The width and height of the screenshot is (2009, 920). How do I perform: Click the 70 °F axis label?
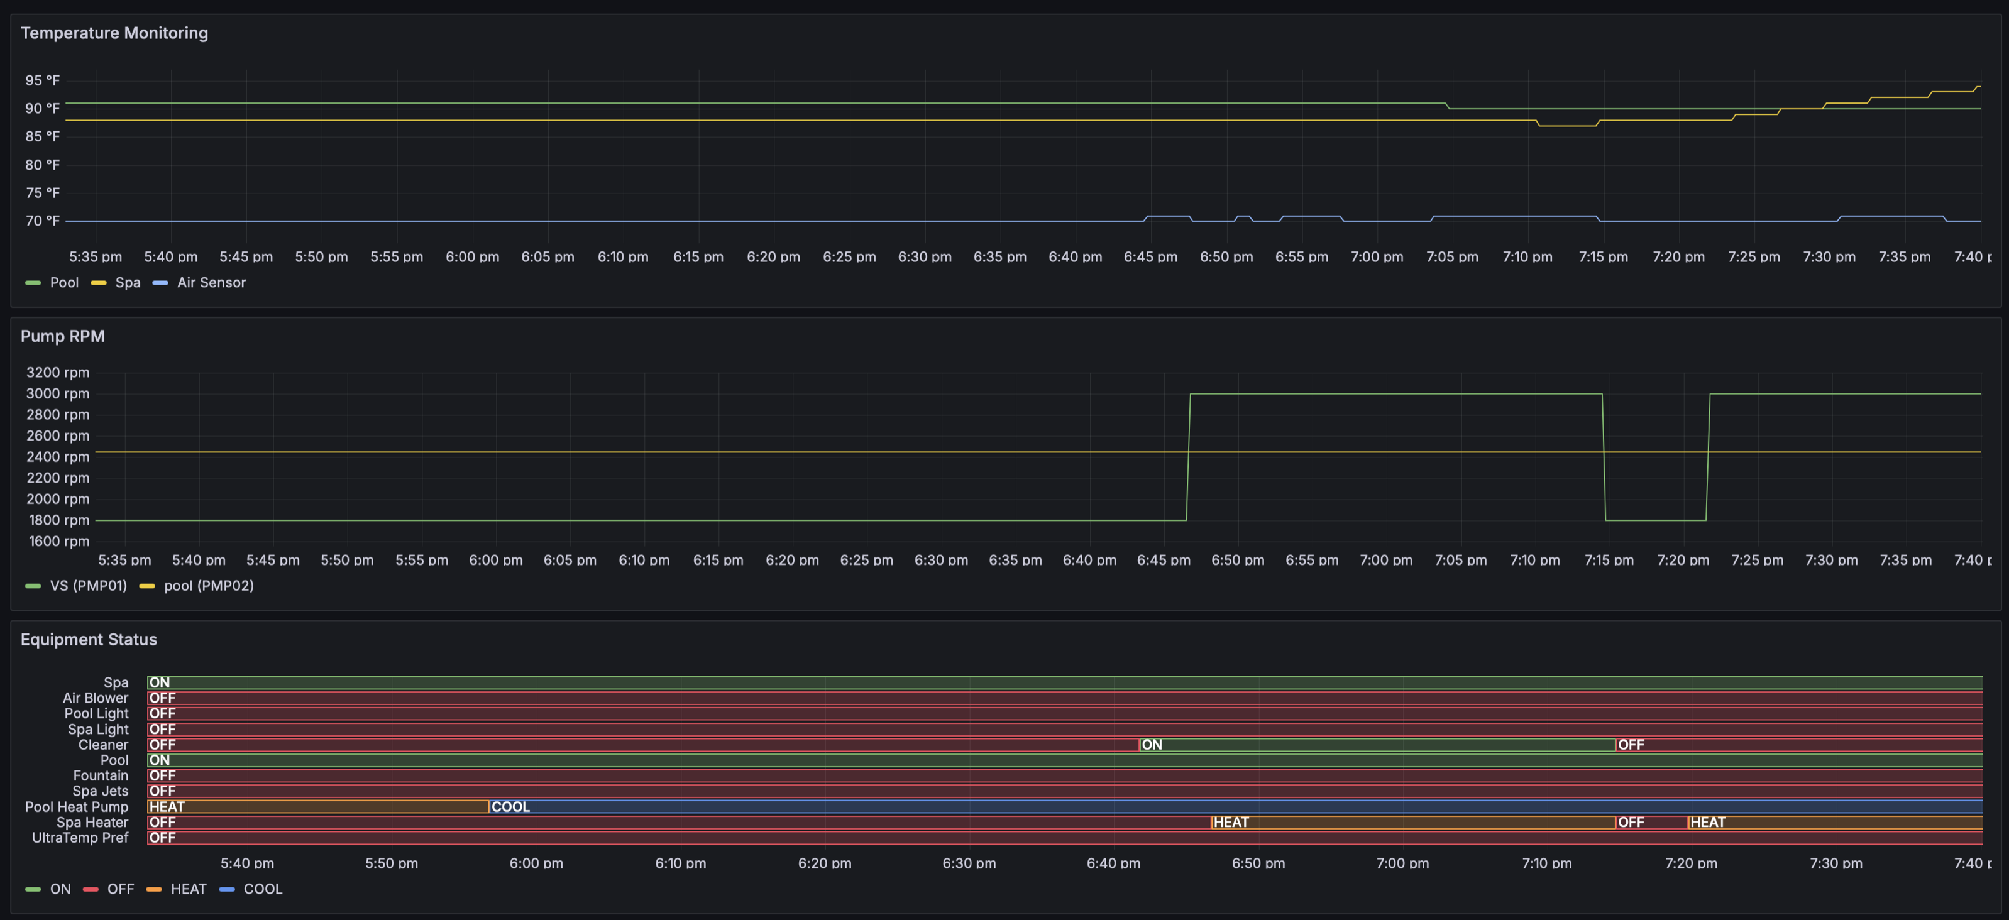tap(42, 221)
